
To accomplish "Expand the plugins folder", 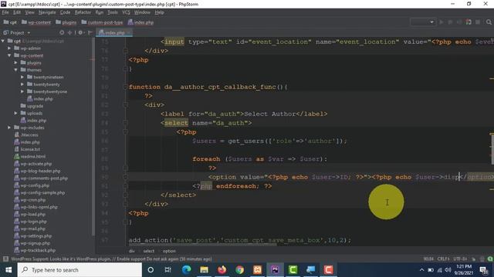I will tap(15, 62).
